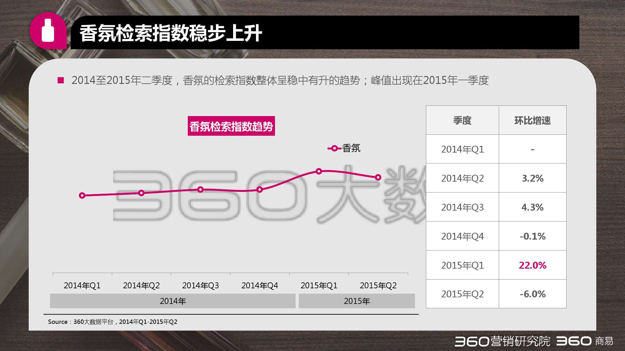Click the 2015年Q2 data point marker
The height and width of the screenshot is (351, 625).
(378, 178)
